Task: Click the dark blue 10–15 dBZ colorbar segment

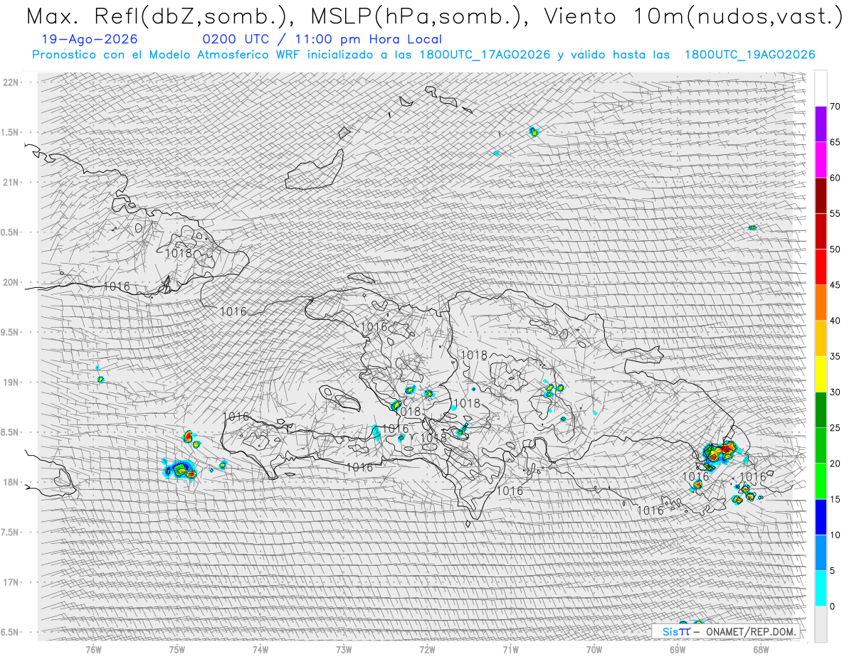Action: pyautogui.click(x=821, y=517)
